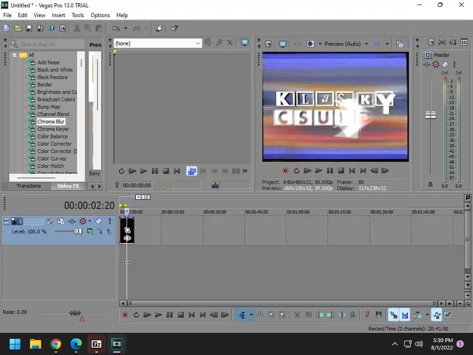Pause playback in the video preview controls
Screen dimensions: 473x355
pyautogui.click(x=330, y=171)
